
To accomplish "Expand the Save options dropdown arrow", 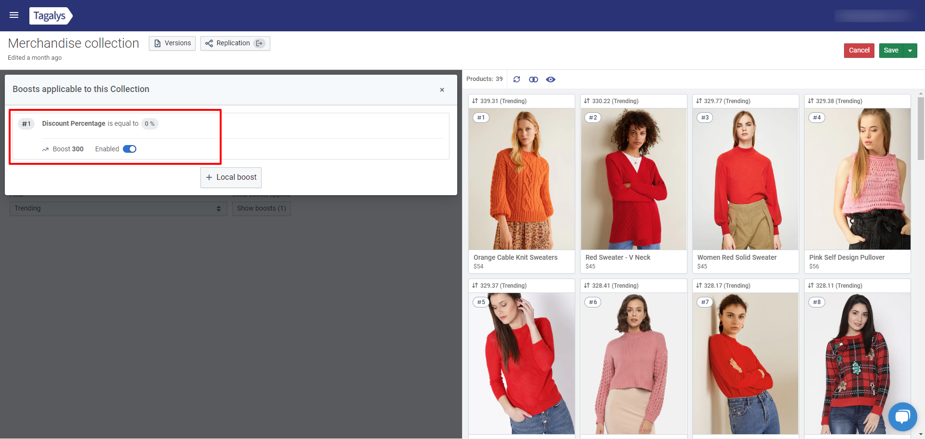I will [910, 51].
